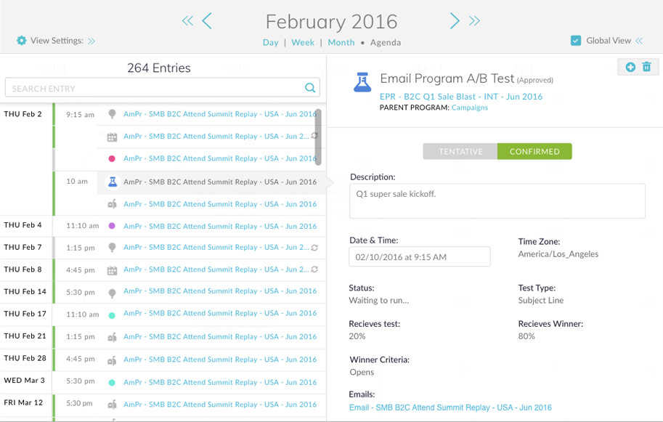The width and height of the screenshot is (663, 422).
Task: Switch to the Month view
Action: coord(341,43)
